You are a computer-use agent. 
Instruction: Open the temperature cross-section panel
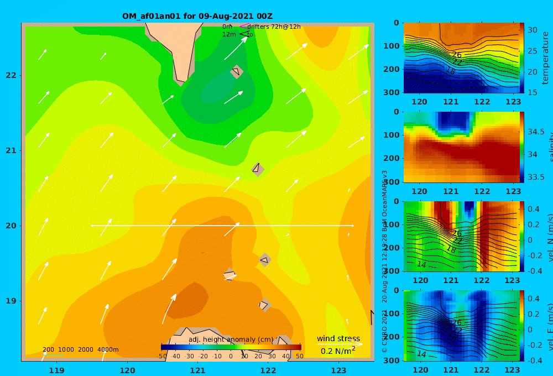pos(461,58)
